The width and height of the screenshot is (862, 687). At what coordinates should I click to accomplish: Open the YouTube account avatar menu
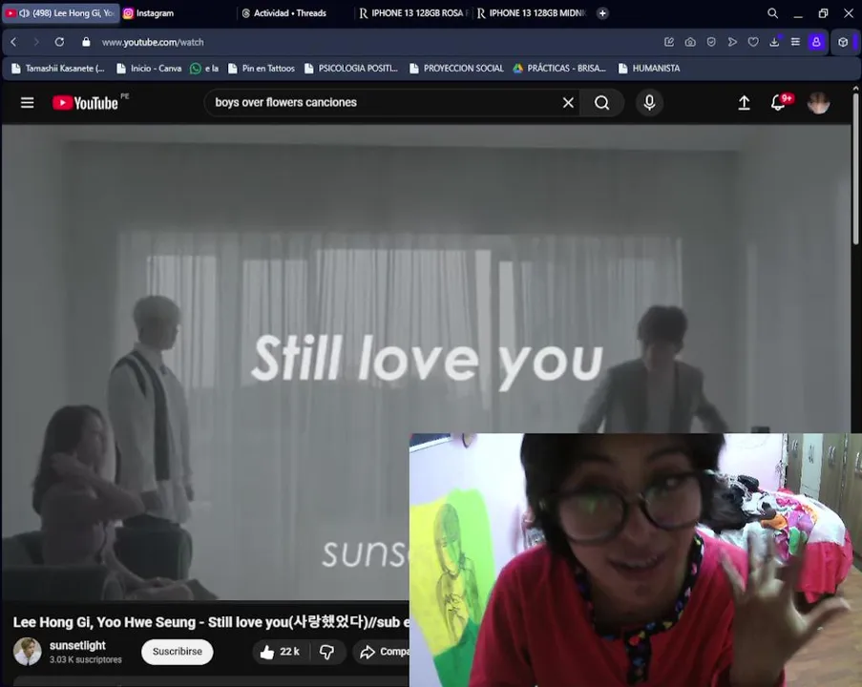tap(819, 103)
